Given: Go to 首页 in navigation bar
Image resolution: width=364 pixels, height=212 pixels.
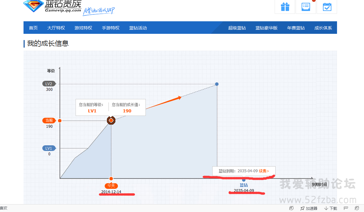Looking at the screenshot, I should point(33,28).
